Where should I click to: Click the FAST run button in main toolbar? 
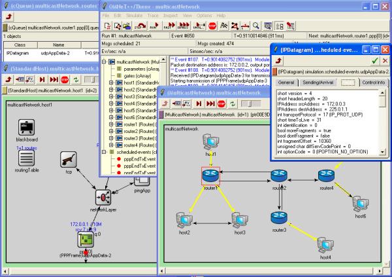169,26
